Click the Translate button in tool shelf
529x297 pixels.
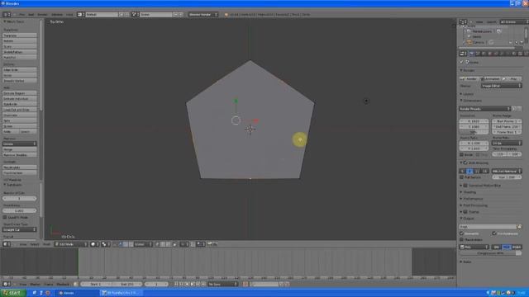click(x=20, y=35)
